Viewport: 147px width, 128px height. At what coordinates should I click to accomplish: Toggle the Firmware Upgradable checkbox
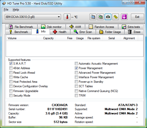click(x=11, y=91)
